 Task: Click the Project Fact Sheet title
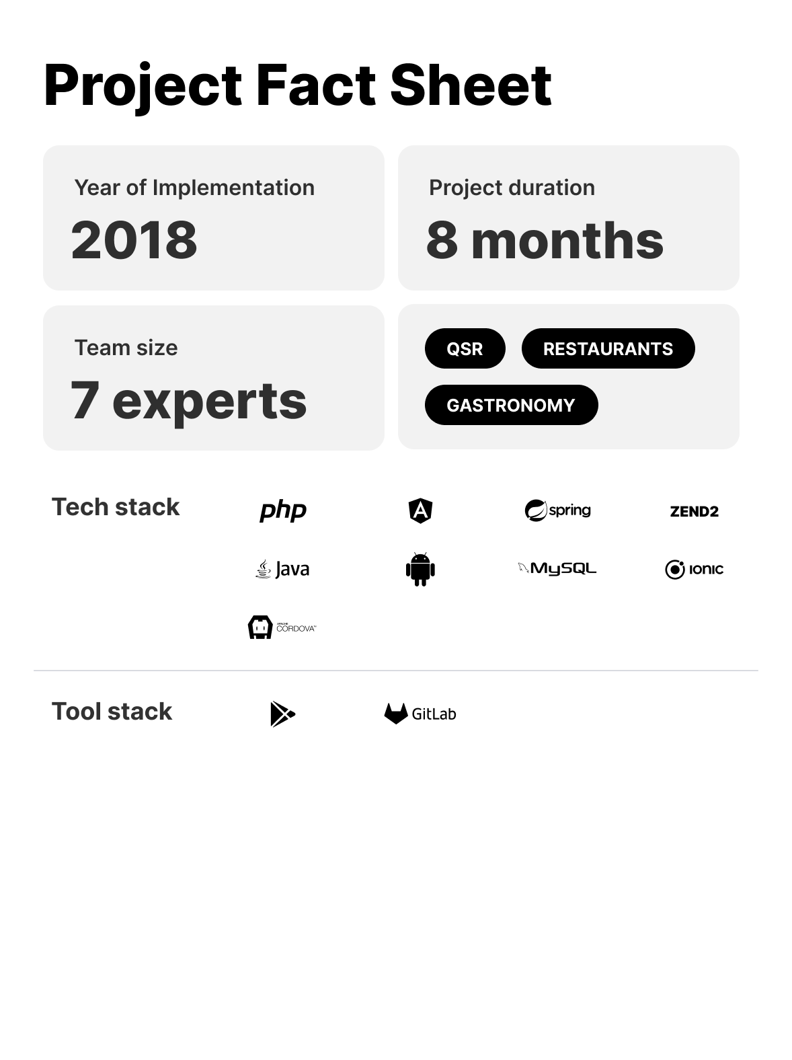(297, 85)
